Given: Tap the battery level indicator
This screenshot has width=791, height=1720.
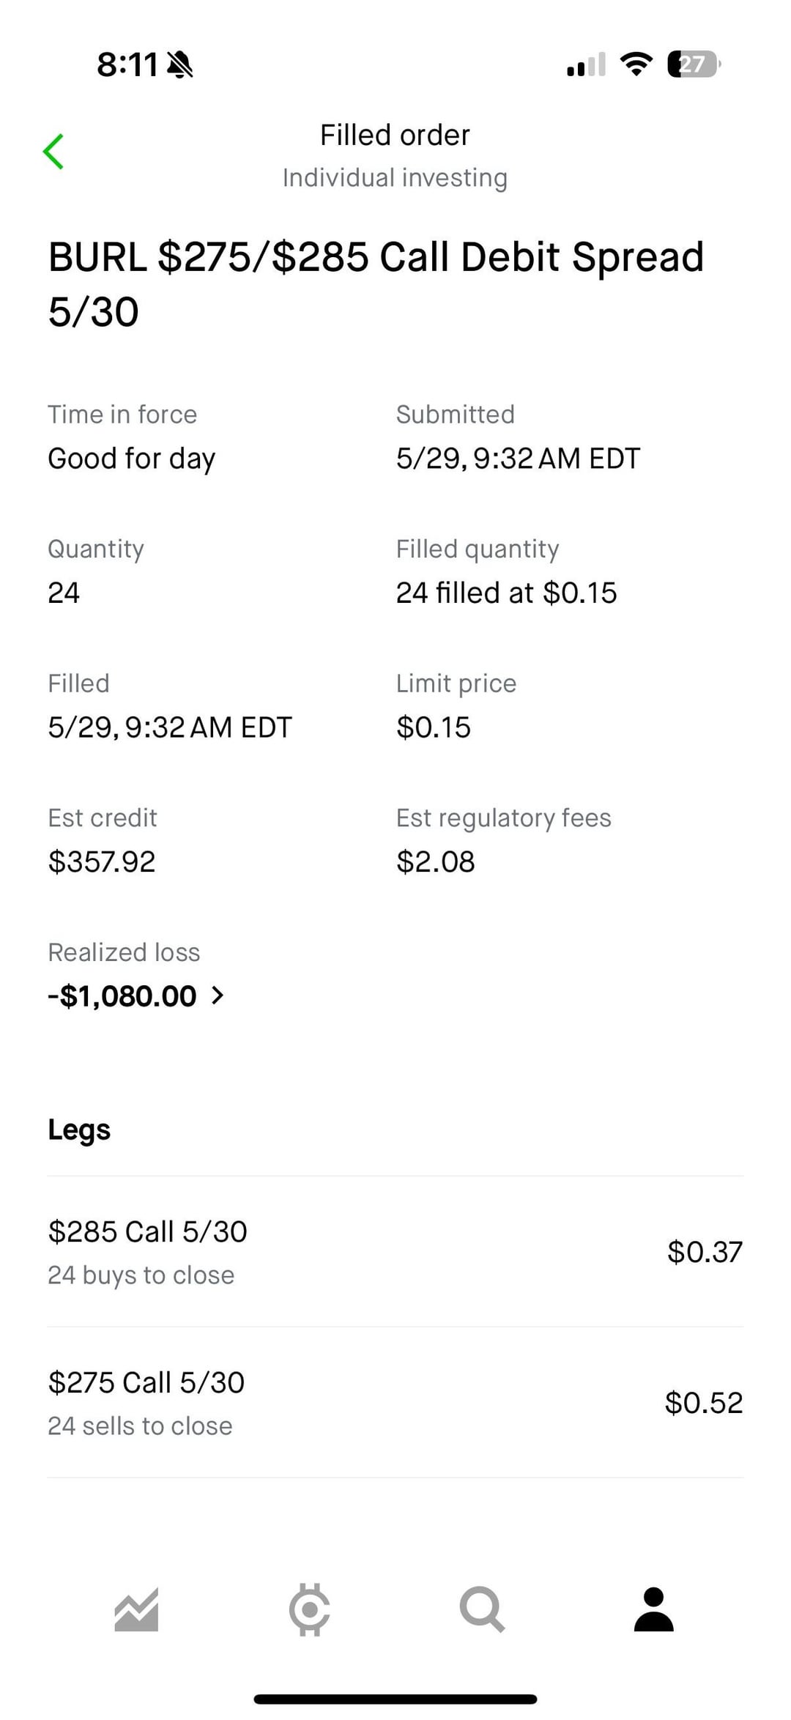Looking at the screenshot, I should 693,64.
